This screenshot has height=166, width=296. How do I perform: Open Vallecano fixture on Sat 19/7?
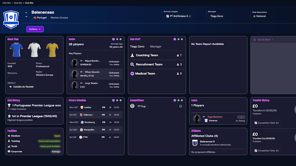pos(95,115)
